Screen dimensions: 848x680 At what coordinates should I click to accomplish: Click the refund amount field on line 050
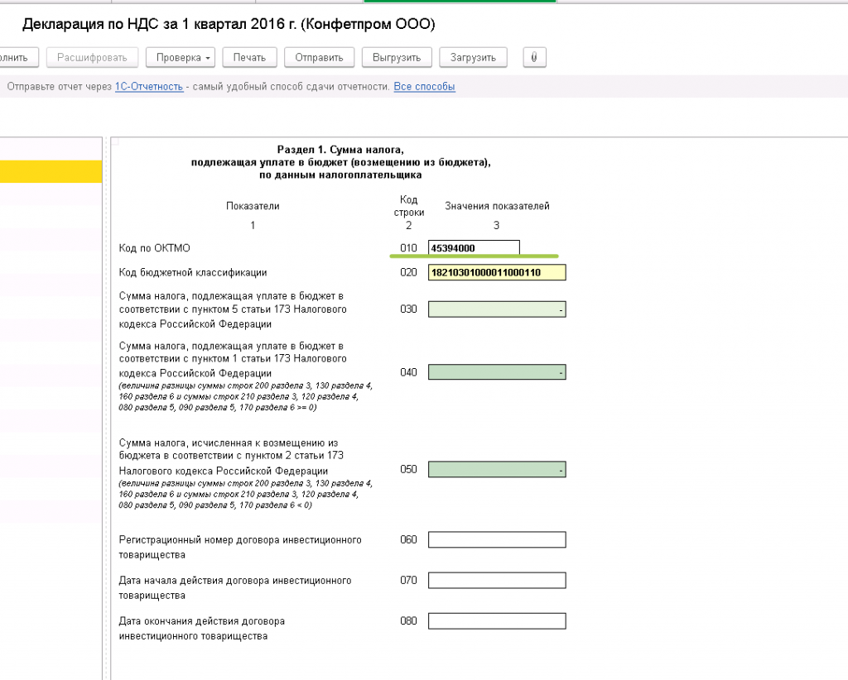click(x=497, y=470)
